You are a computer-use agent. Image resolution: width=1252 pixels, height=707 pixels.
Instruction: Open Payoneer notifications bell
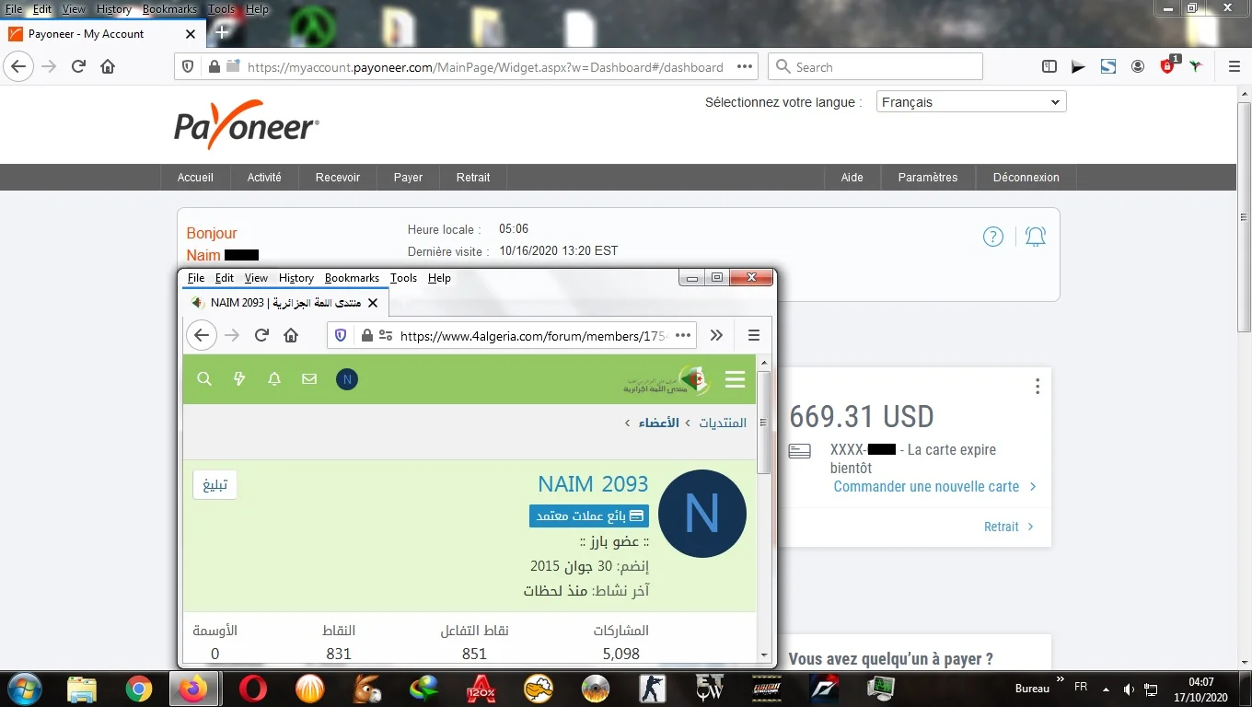click(x=1036, y=237)
